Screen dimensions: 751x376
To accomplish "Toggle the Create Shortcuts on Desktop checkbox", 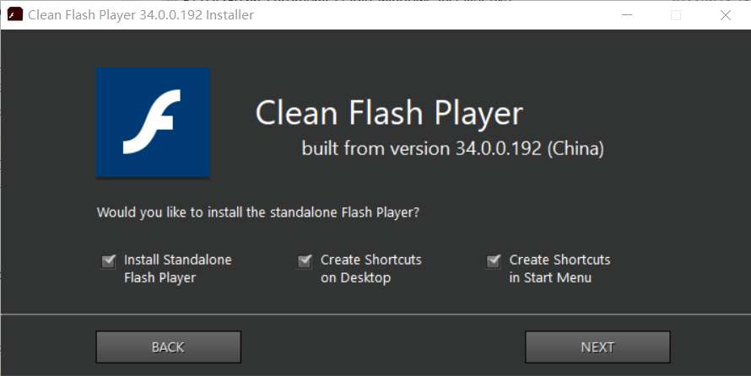I will (305, 261).
